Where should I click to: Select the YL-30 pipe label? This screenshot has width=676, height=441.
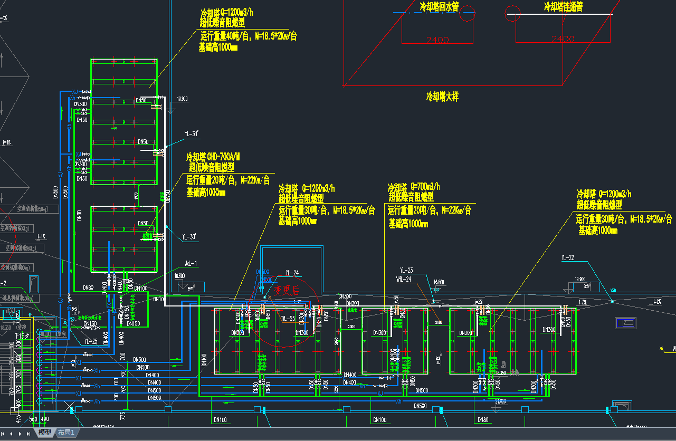(x=189, y=237)
